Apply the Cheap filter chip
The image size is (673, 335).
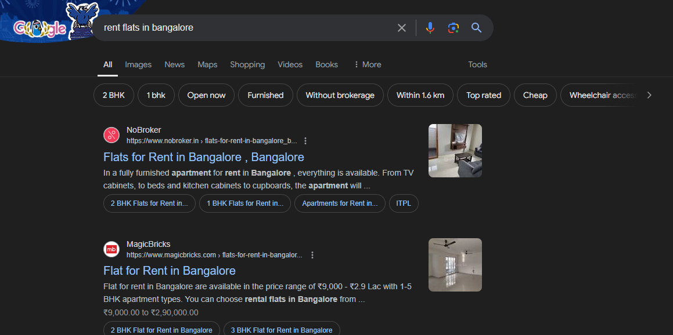[x=535, y=95]
